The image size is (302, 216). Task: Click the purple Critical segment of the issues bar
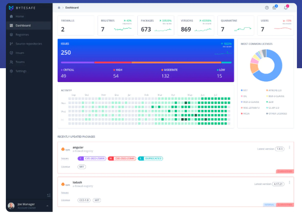pyautogui.click(x=78, y=63)
